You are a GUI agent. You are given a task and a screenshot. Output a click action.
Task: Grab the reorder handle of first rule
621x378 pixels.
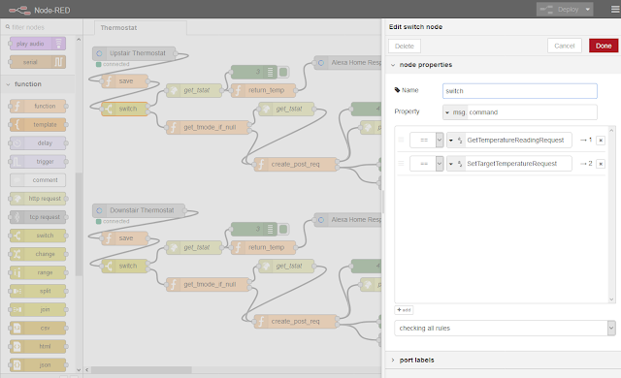click(401, 140)
